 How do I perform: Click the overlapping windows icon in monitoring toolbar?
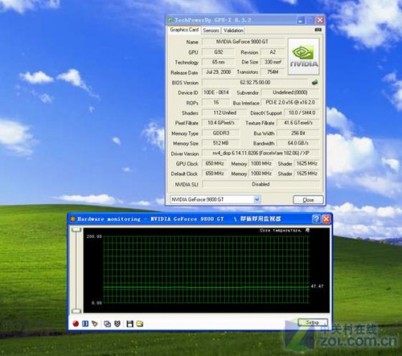coord(107,324)
